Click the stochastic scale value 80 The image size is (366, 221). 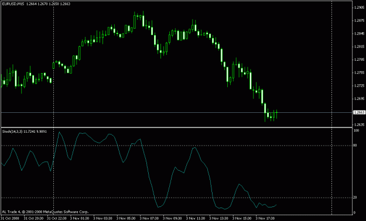[x=355, y=146]
